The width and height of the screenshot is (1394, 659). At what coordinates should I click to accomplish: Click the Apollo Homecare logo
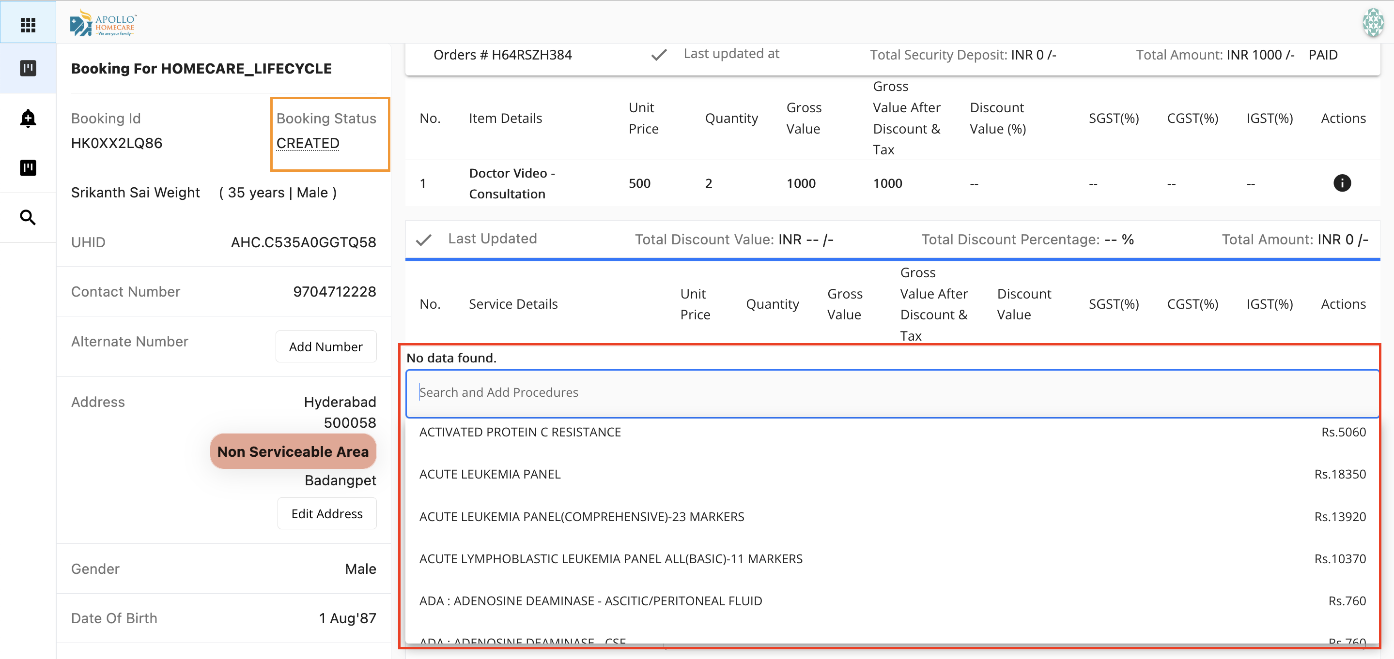pos(103,23)
